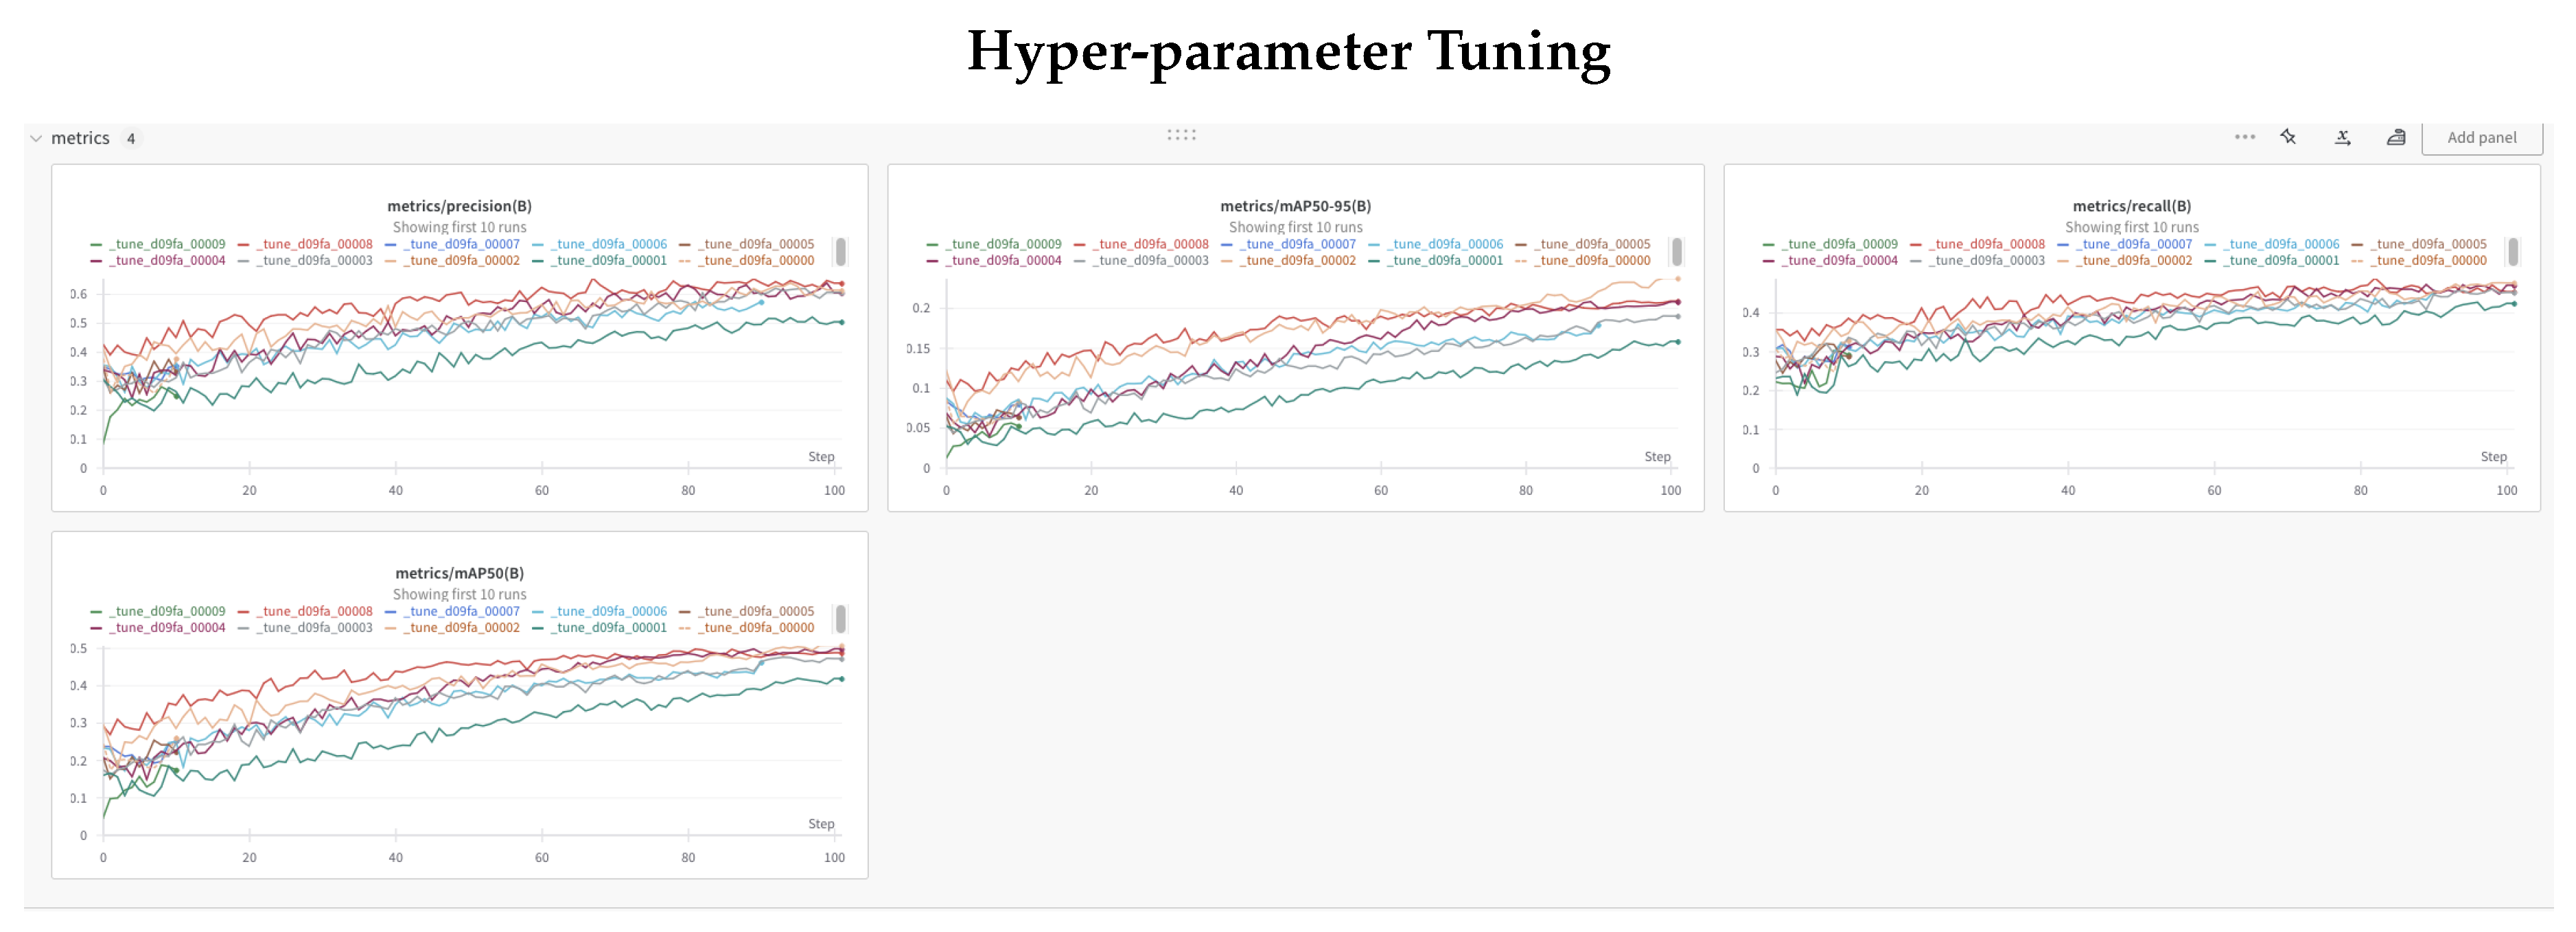Click the smoothing iron icon
2576x932 pixels.
pyautogui.click(x=2396, y=137)
